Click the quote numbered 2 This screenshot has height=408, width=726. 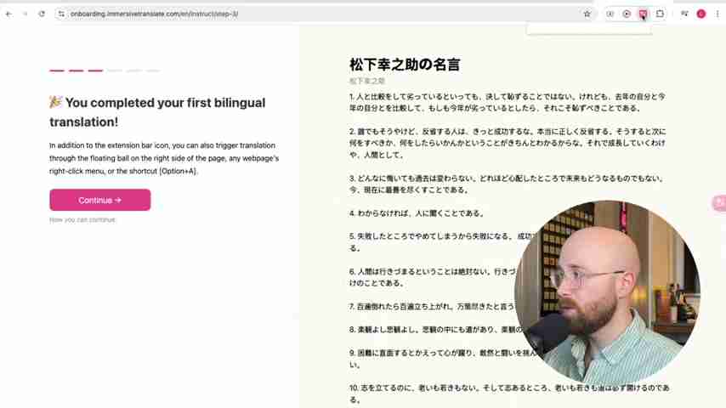[508, 143]
